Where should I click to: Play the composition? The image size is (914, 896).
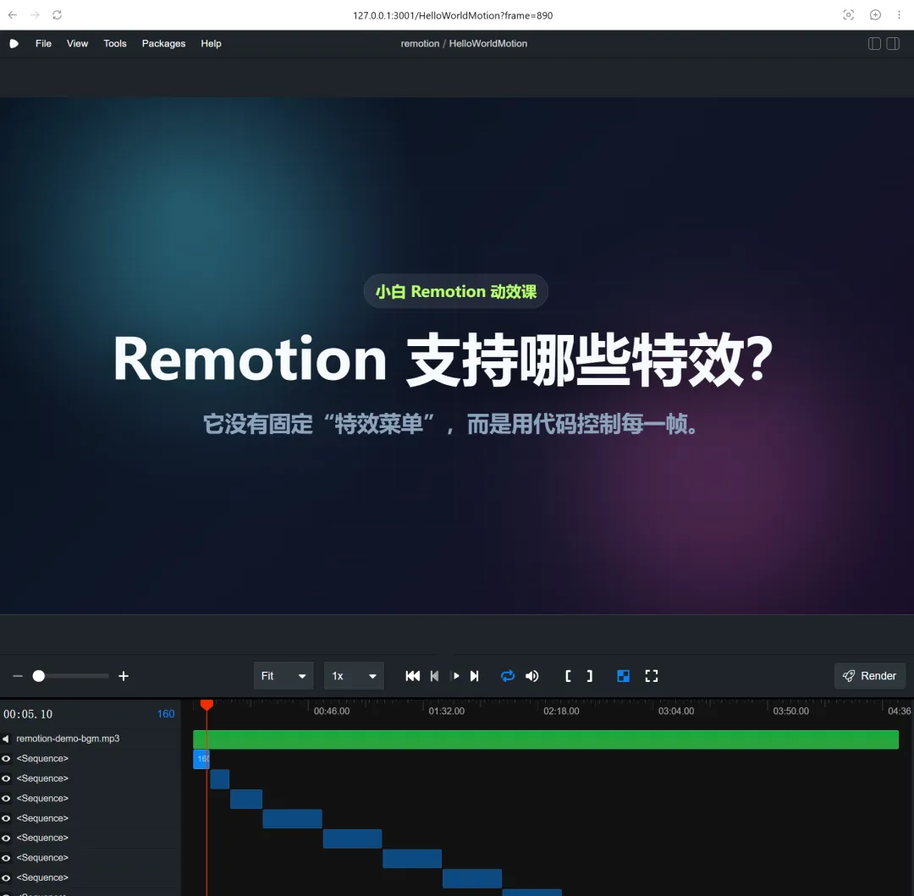tap(456, 676)
